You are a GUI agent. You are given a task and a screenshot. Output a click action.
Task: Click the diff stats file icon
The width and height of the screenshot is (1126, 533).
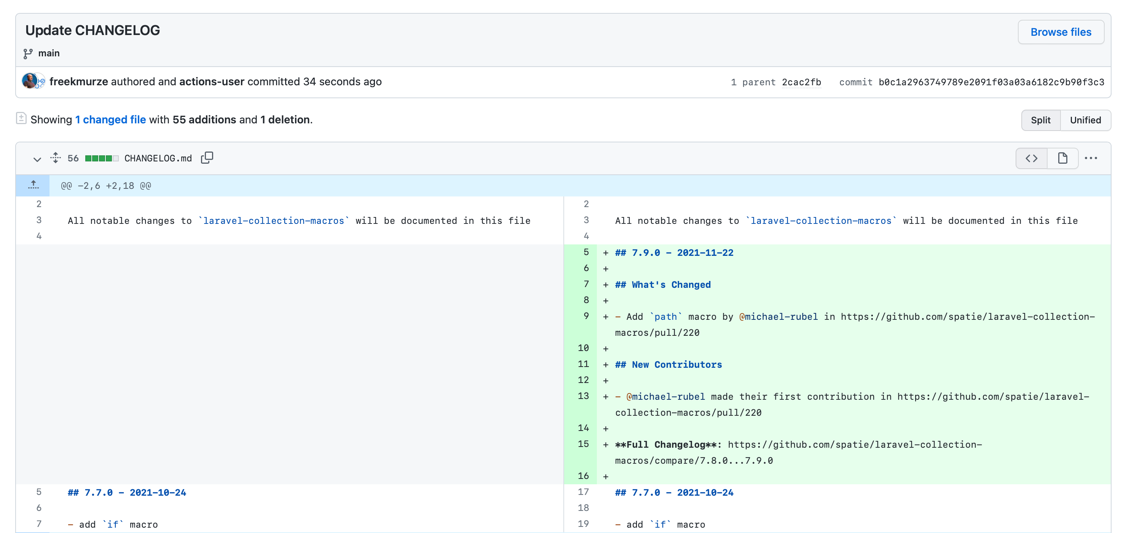click(x=21, y=118)
